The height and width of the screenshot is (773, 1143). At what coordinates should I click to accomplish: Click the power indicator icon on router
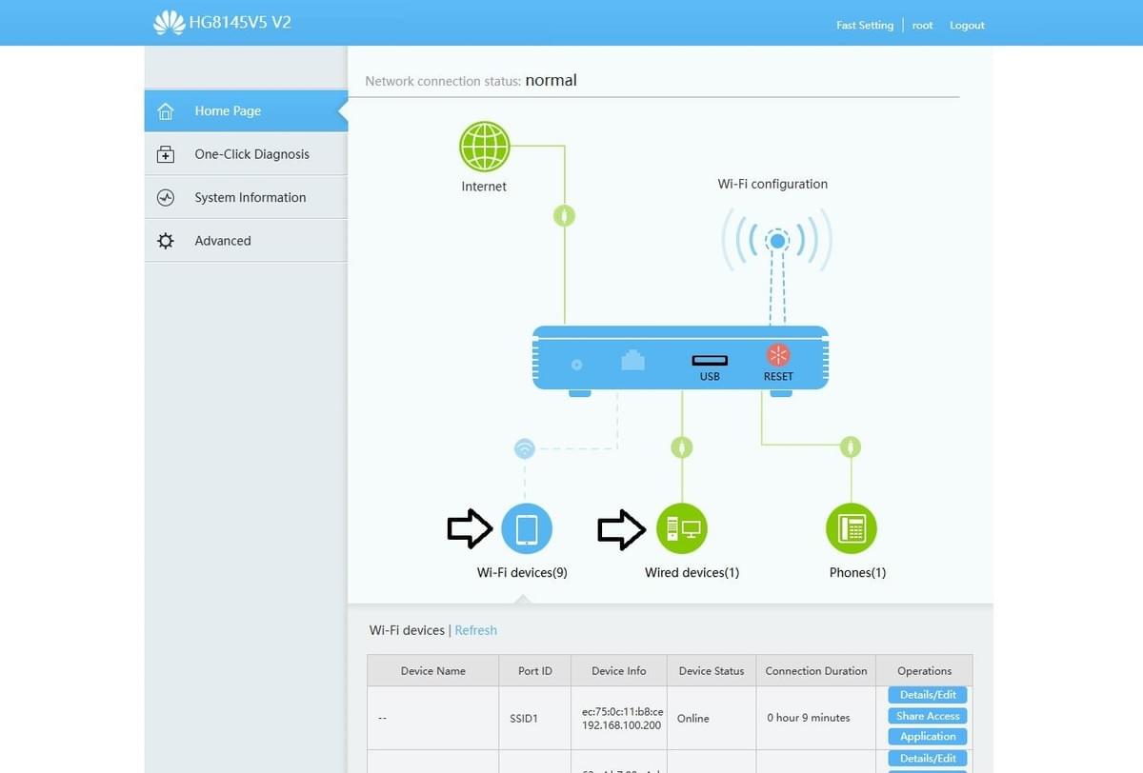(x=576, y=364)
